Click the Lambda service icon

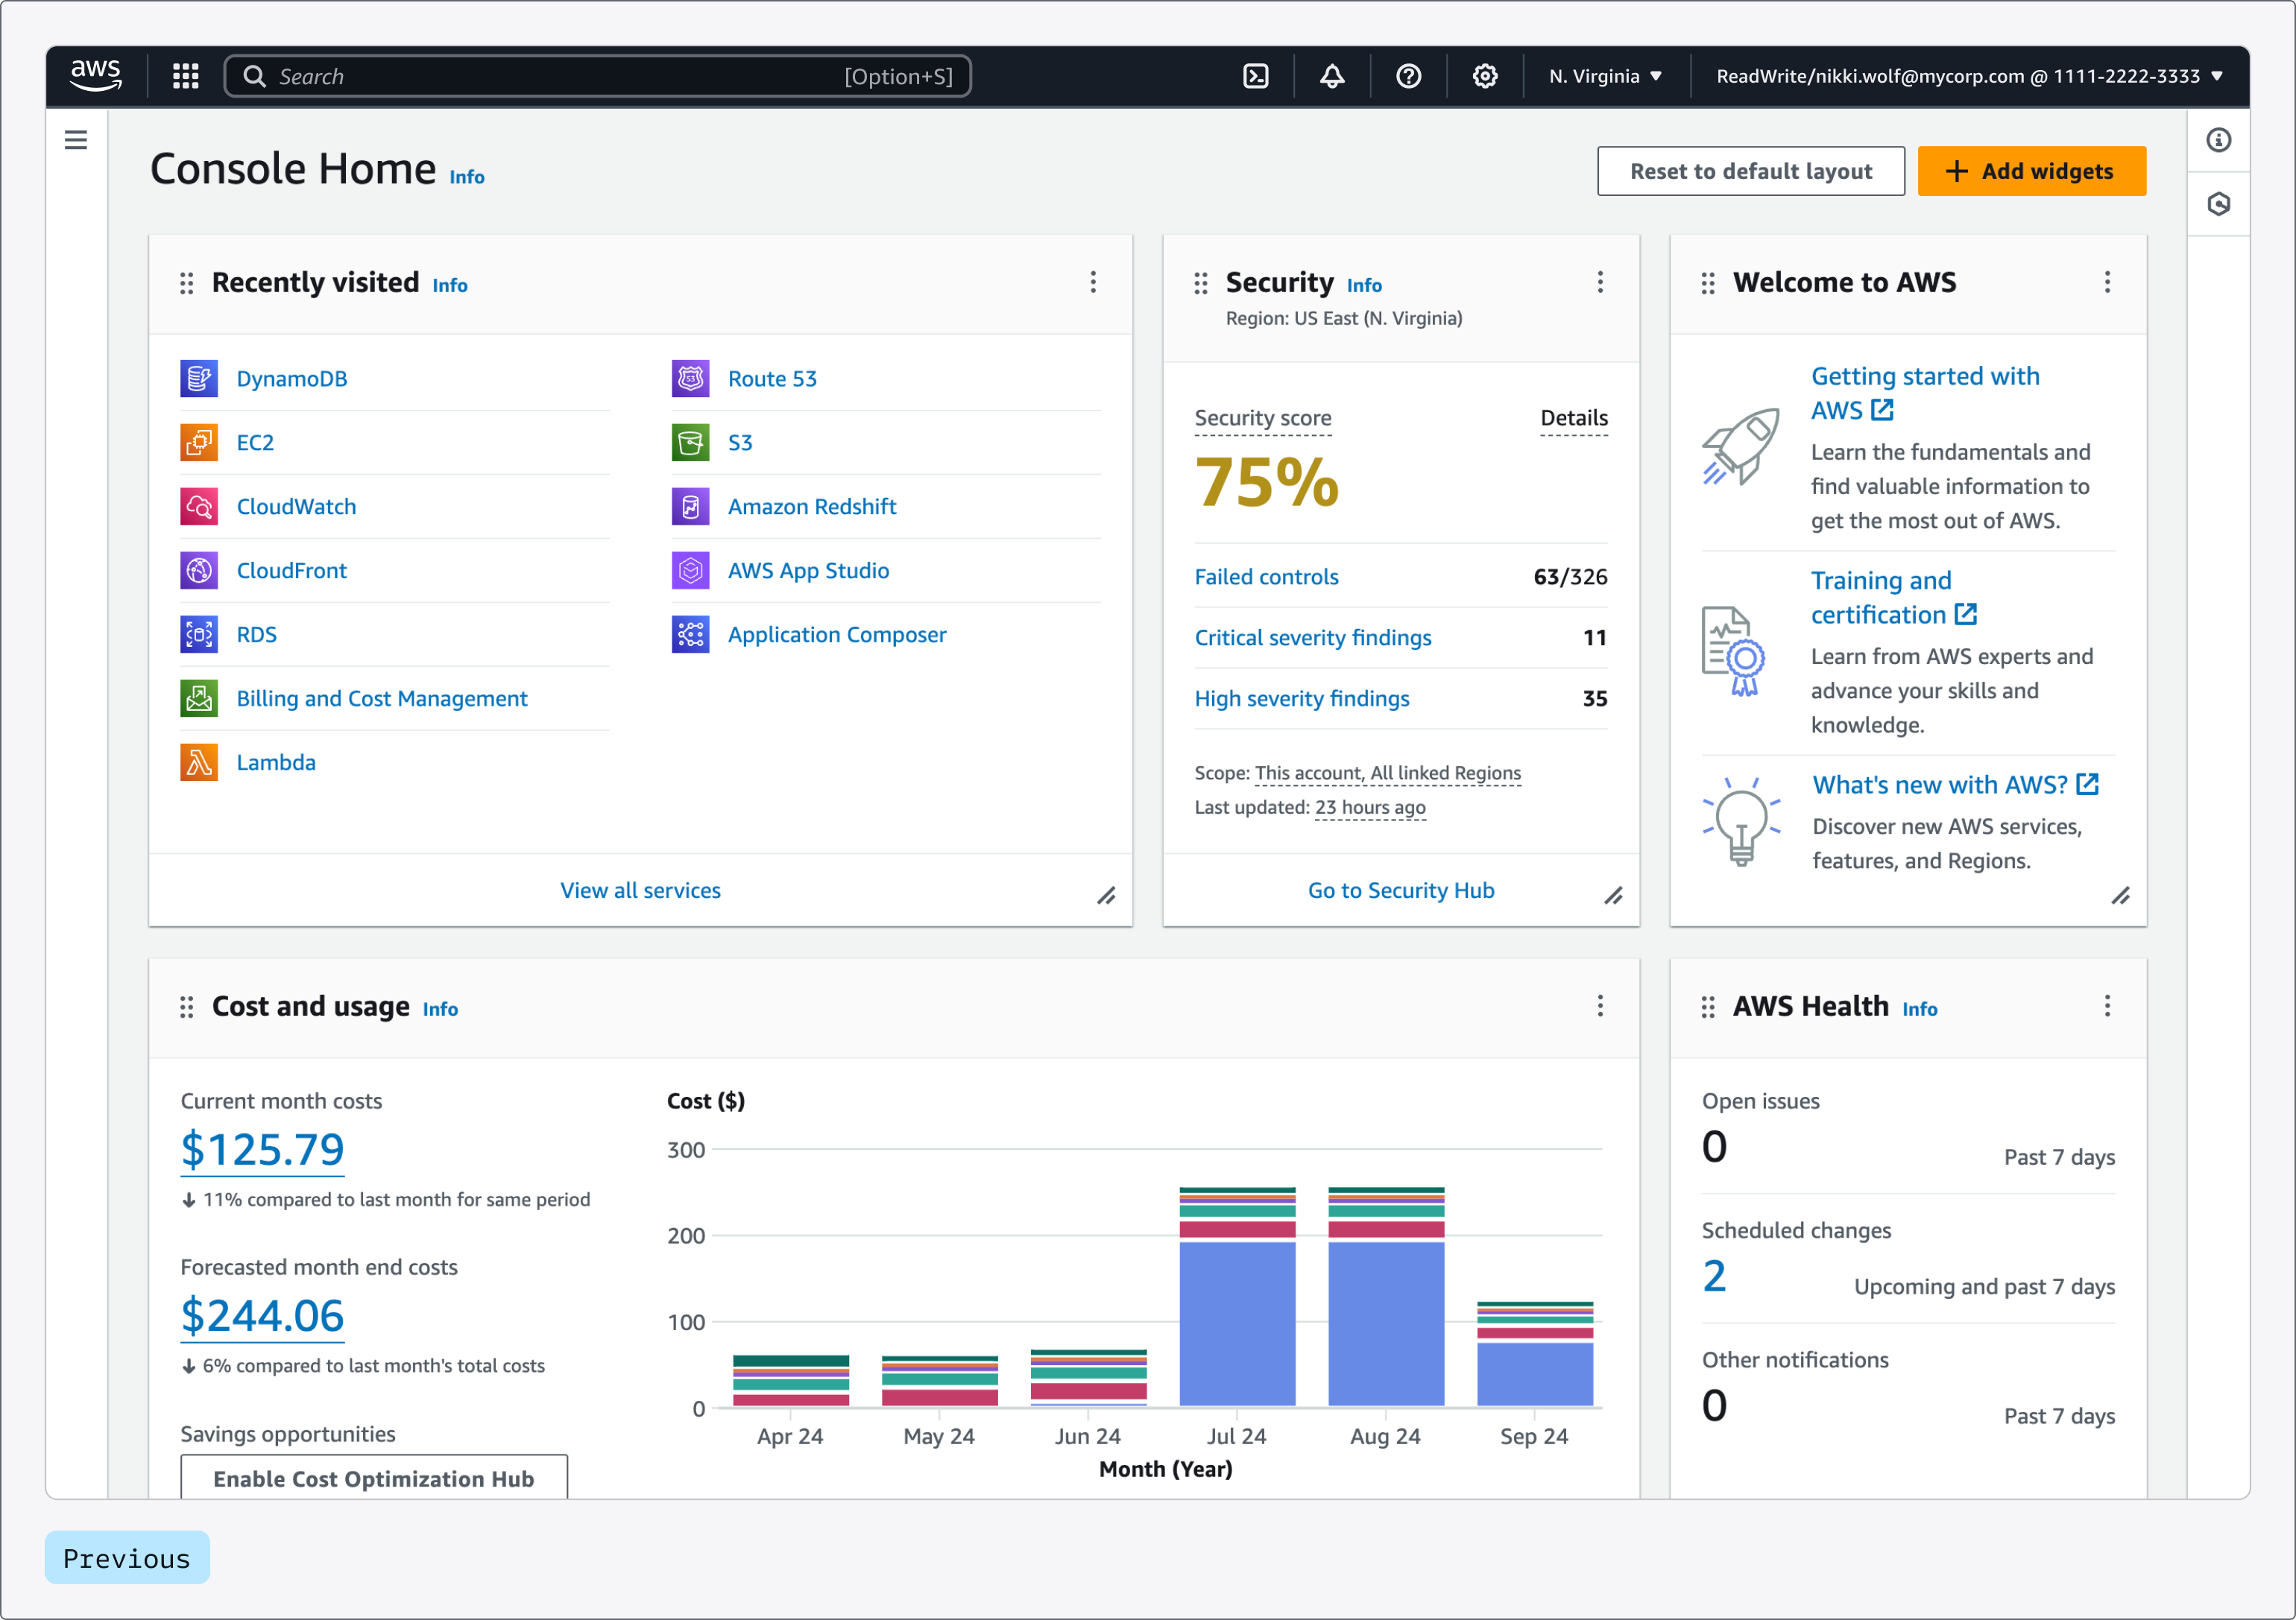[199, 762]
